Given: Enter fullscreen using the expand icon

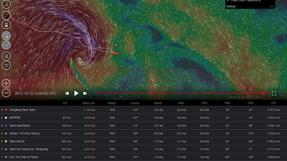Looking at the screenshot, I should click(274, 93).
